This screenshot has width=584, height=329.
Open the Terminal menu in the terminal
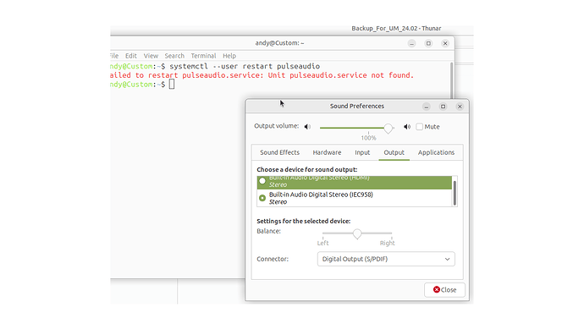[x=203, y=56]
